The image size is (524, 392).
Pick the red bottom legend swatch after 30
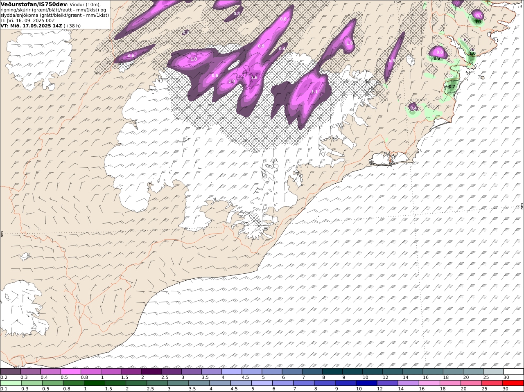pos(513,383)
